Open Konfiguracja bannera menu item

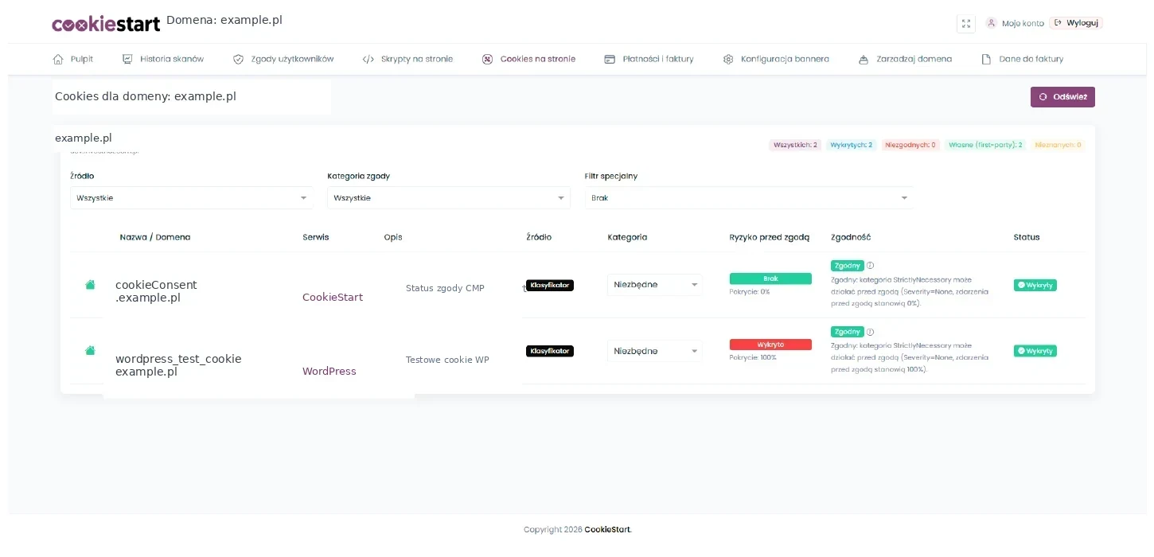point(776,59)
